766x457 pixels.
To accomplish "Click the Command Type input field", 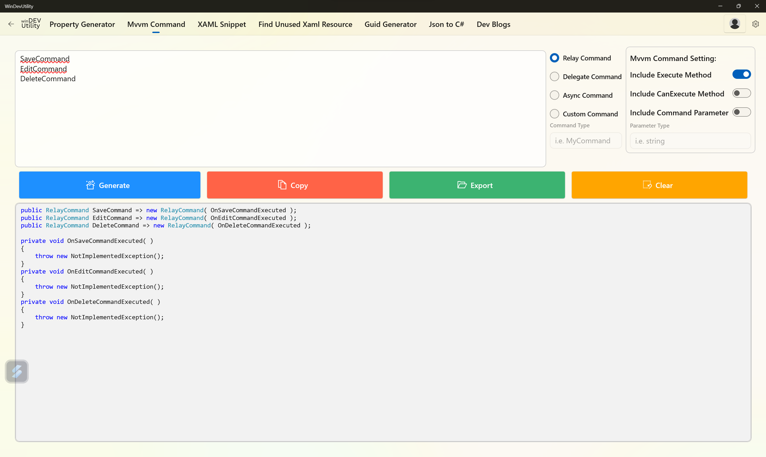I will click(x=586, y=141).
